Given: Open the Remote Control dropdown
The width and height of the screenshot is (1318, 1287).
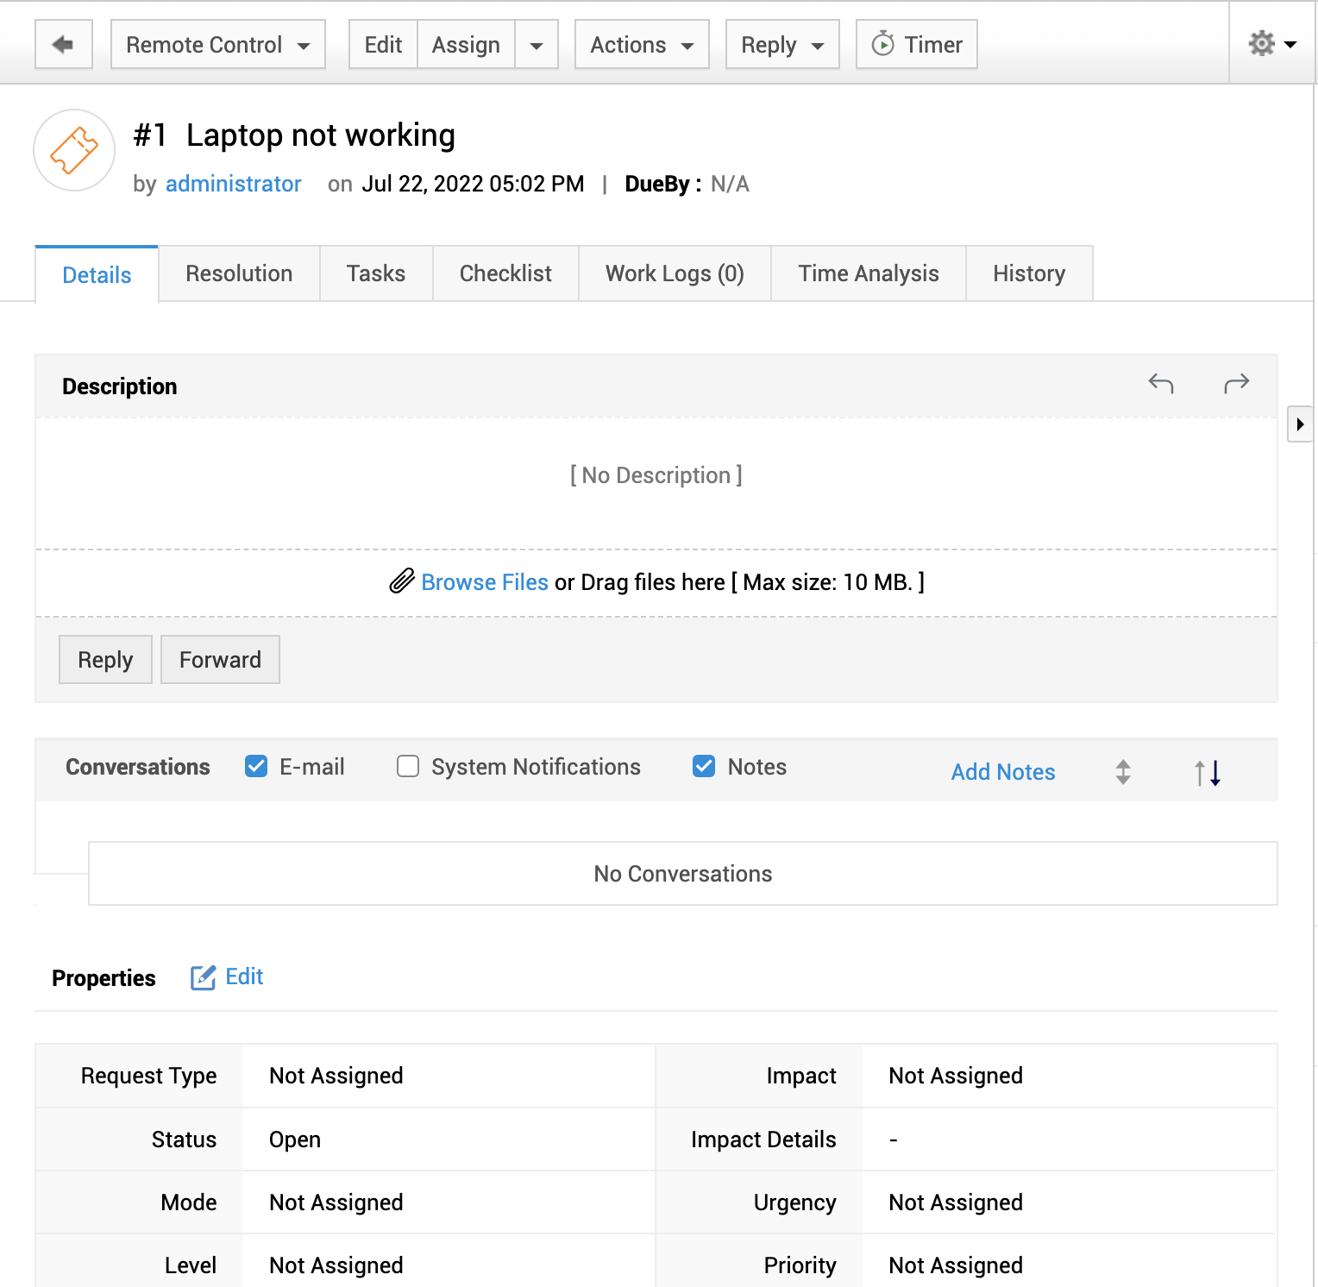Looking at the screenshot, I should (217, 44).
